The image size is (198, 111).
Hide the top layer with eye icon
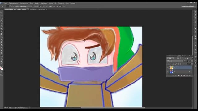coord(168,68)
